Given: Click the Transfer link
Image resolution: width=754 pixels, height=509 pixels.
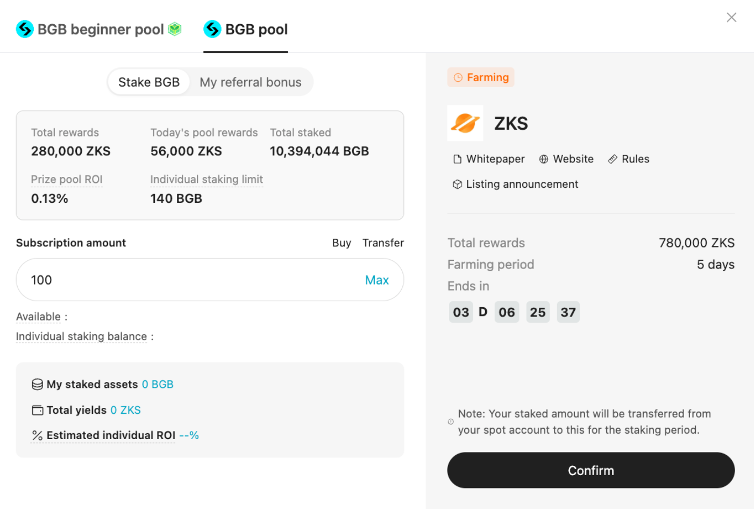Looking at the screenshot, I should pos(383,243).
